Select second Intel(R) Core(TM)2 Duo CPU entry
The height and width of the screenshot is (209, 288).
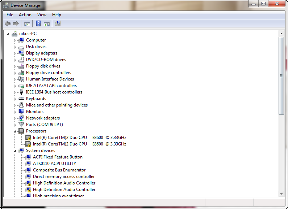tap(79, 144)
